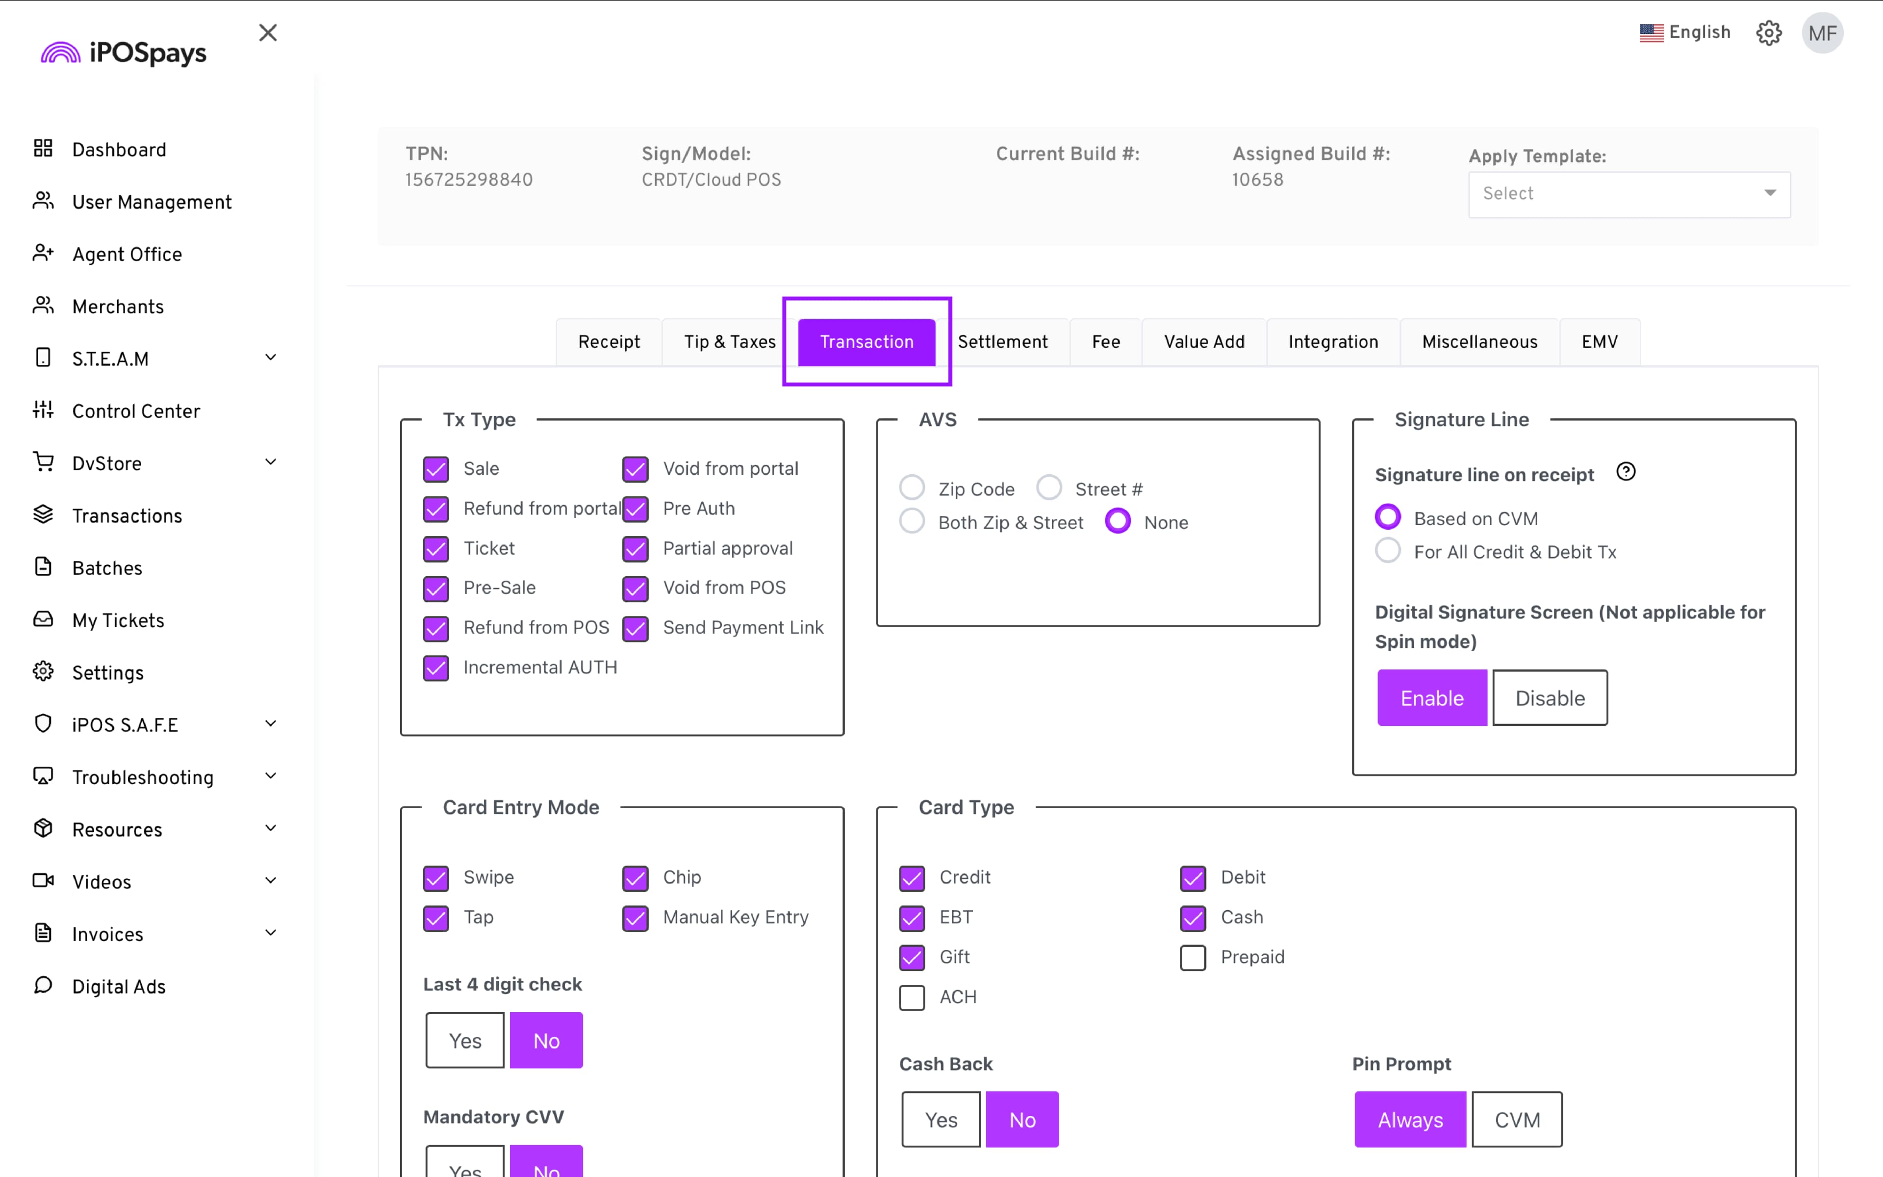Choose For All Credit & Debit Tx

pos(1387,551)
